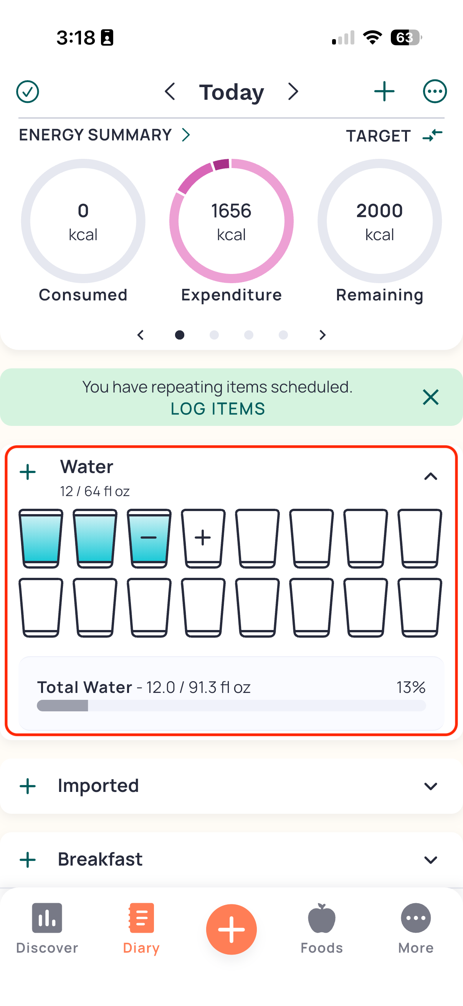Tap LOG ITEMS link
The width and height of the screenshot is (463, 1006).
[x=218, y=409]
